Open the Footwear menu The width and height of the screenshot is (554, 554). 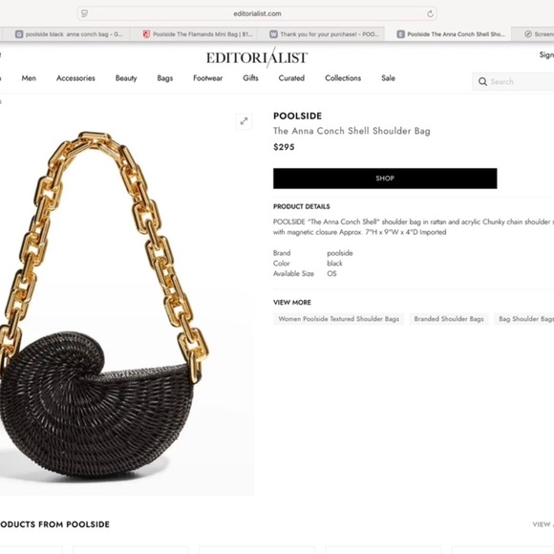coord(208,78)
